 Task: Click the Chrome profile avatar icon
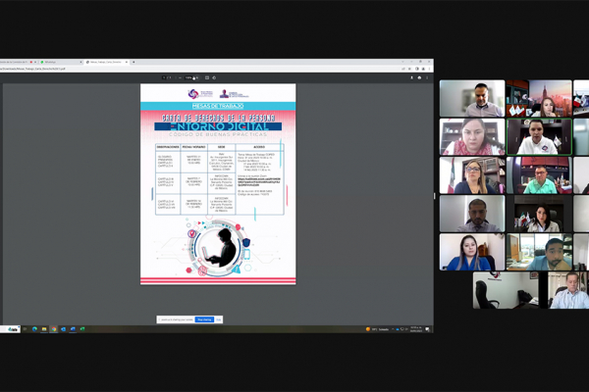(423, 69)
